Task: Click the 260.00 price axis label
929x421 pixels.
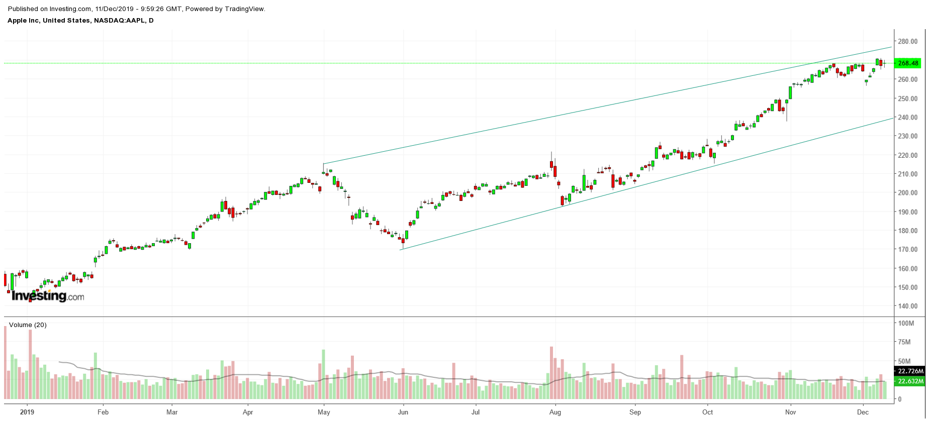Action: [x=908, y=79]
